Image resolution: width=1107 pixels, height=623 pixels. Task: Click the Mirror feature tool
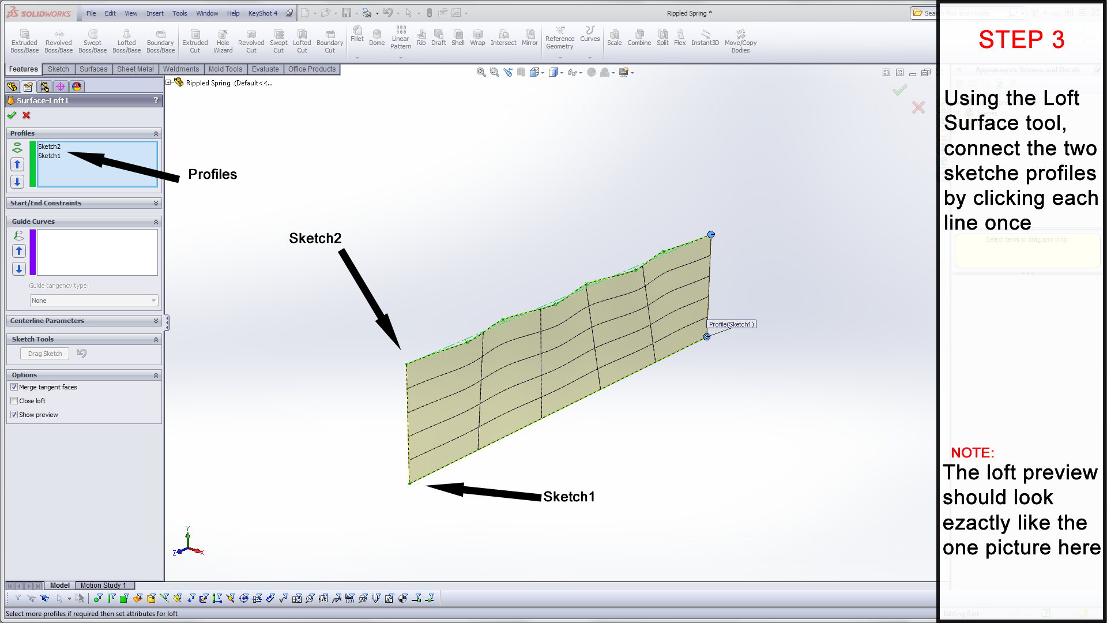529,37
